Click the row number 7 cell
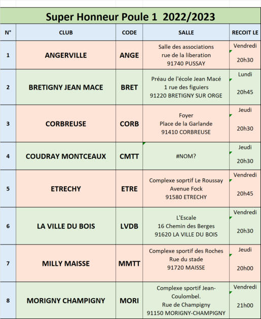This screenshot has height=319, width=261. (x=8, y=263)
